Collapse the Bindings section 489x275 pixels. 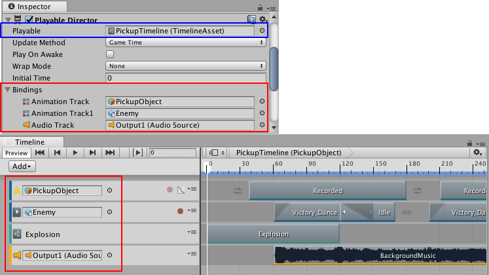click(x=8, y=90)
